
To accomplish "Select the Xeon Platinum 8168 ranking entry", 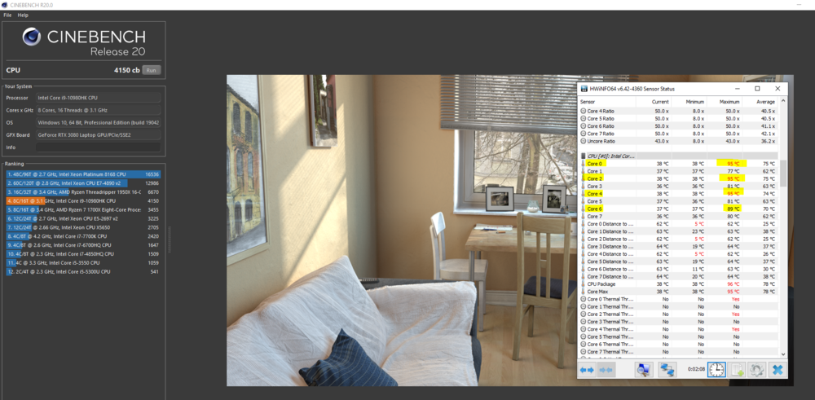I will [x=83, y=174].
